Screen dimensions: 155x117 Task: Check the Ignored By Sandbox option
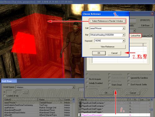(x=129, y=78)
